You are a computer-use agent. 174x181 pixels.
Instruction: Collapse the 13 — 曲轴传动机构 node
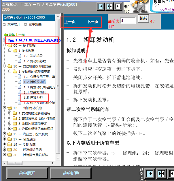coord(4,108)
